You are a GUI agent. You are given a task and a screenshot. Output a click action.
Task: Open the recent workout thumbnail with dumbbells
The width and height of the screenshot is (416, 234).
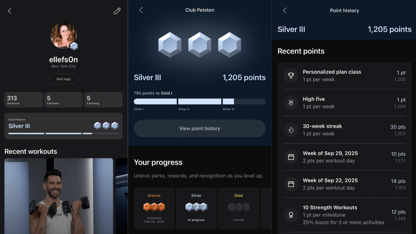59,196
